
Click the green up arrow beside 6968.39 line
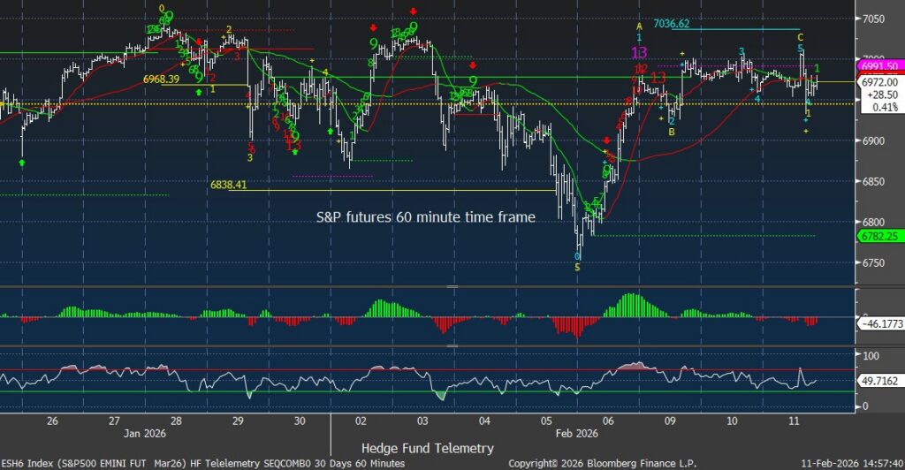point(198,90)
